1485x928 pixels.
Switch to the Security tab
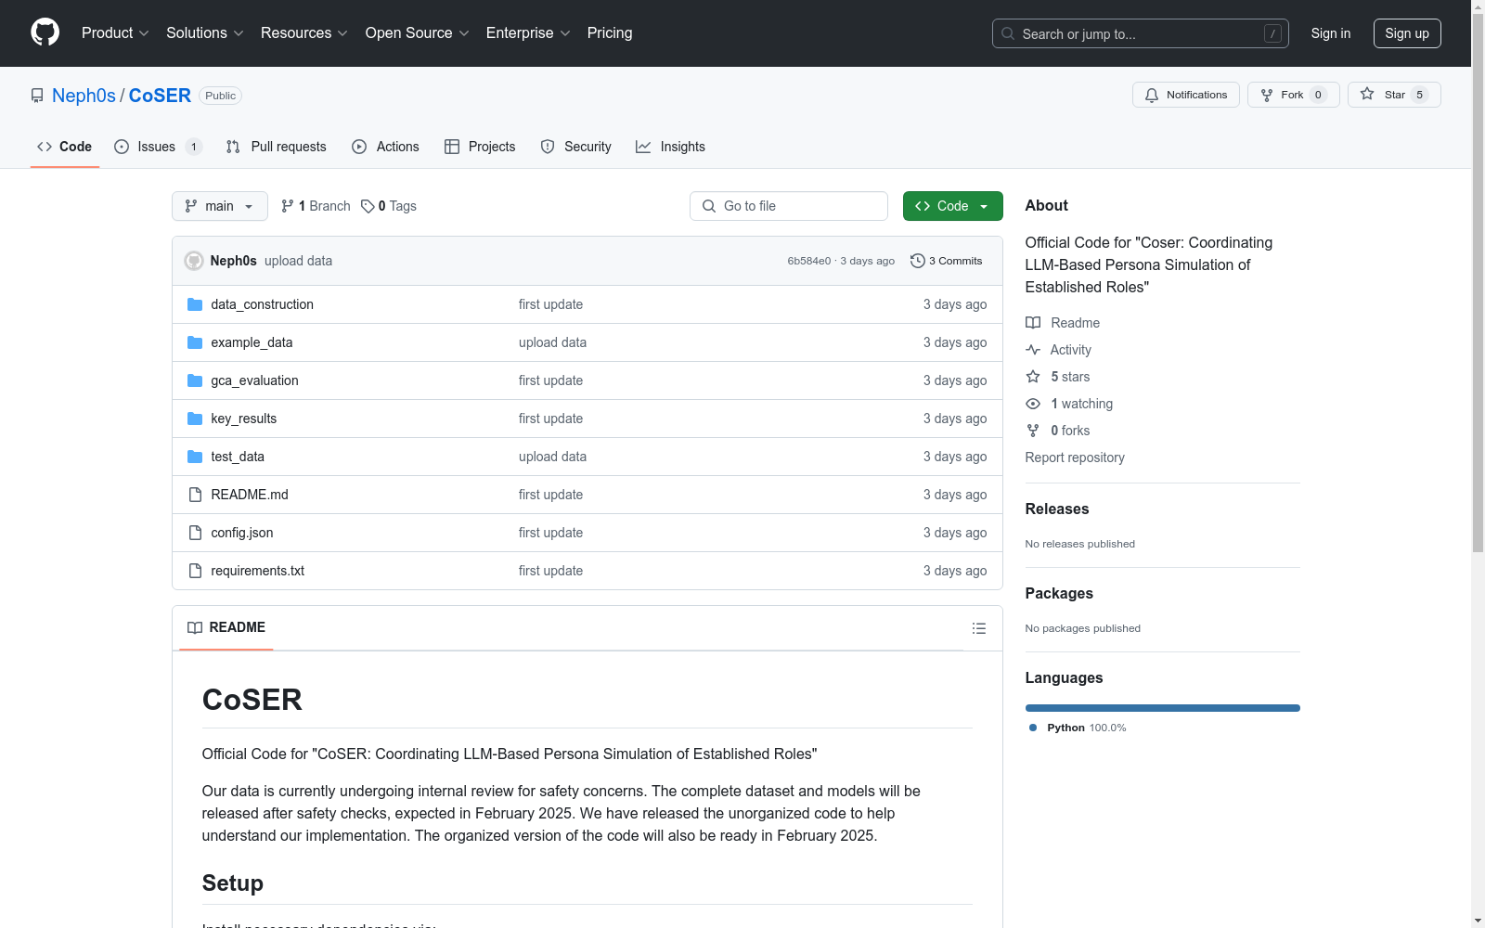tap(575, 147)
